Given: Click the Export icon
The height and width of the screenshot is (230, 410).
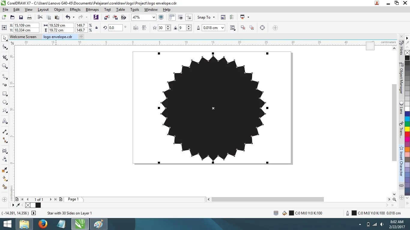Looking at the screenshot, I should coord(115,17).
